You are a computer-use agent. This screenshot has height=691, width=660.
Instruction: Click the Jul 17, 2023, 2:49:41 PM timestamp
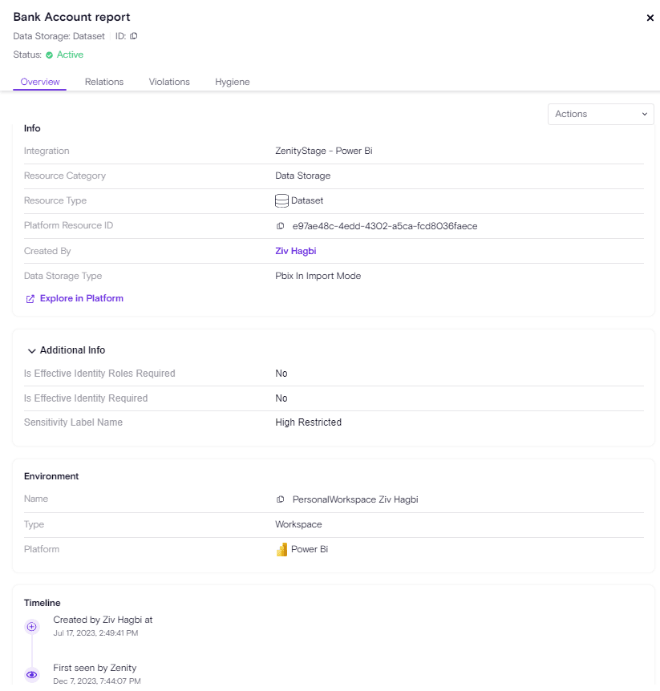95,632
